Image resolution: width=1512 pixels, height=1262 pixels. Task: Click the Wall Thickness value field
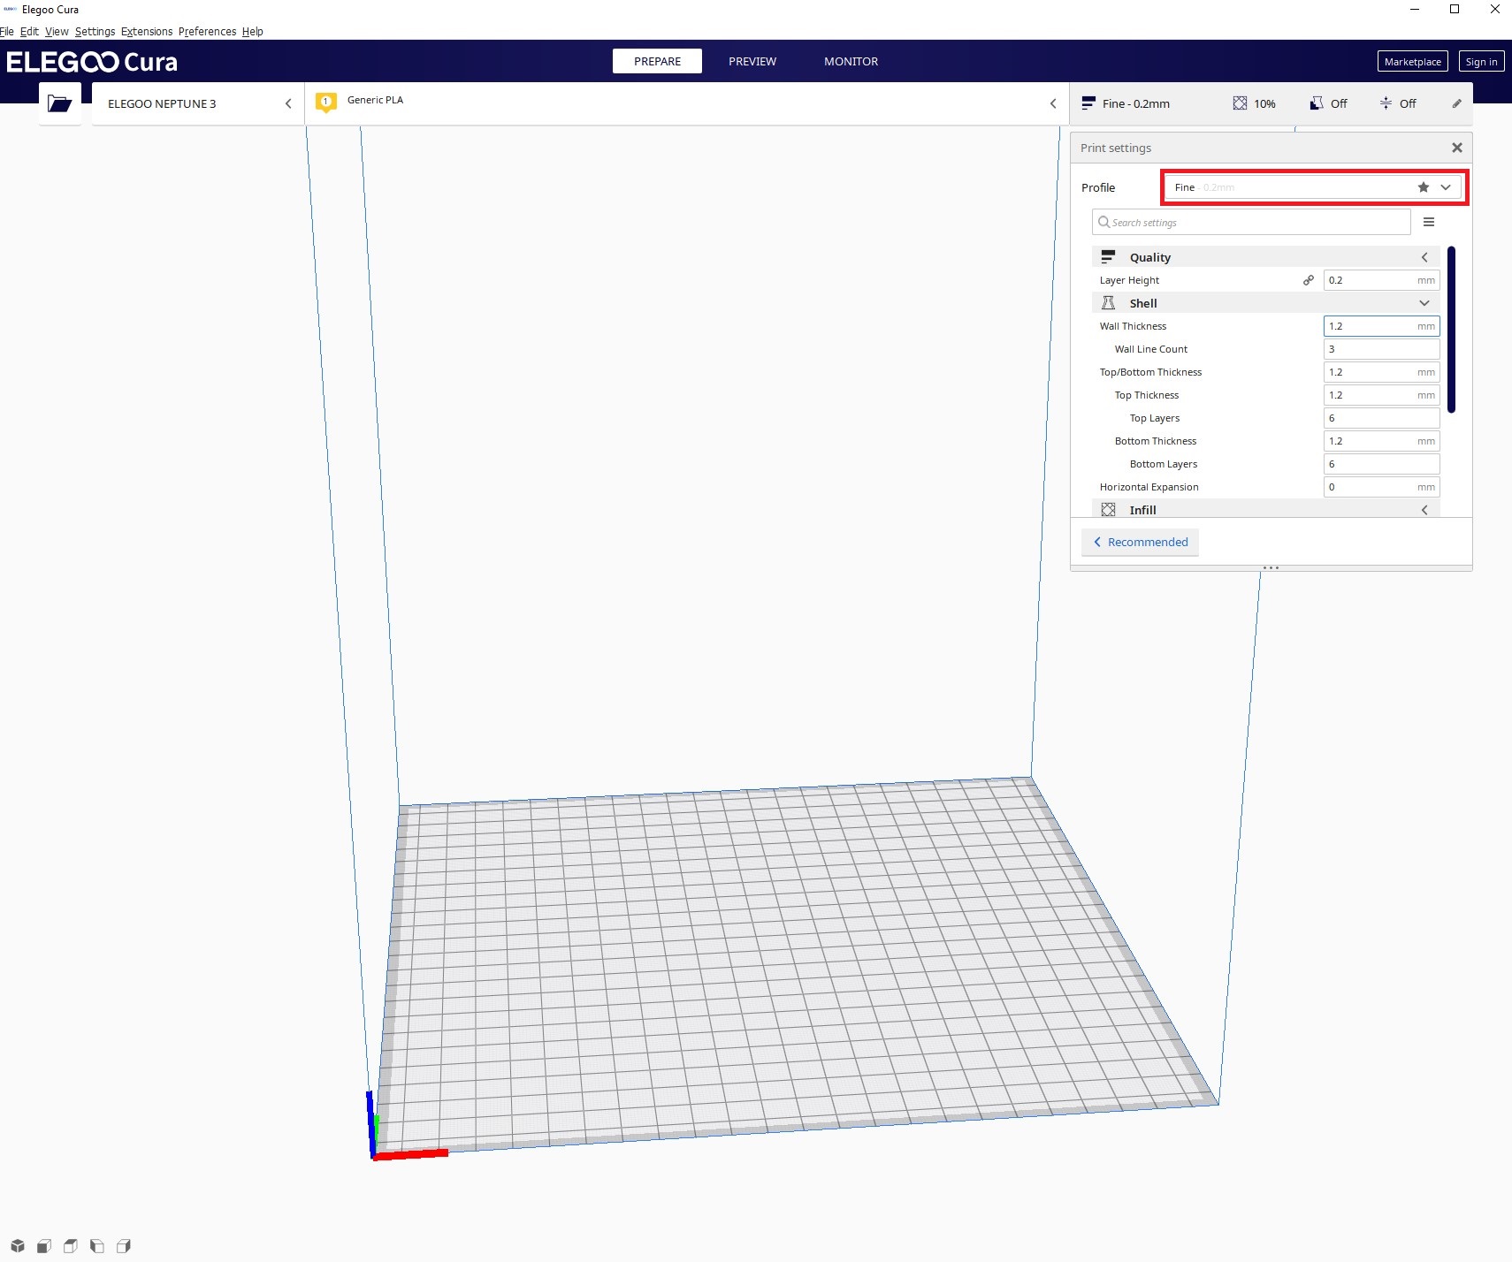pyautogui.click(x=1381, y=326)
